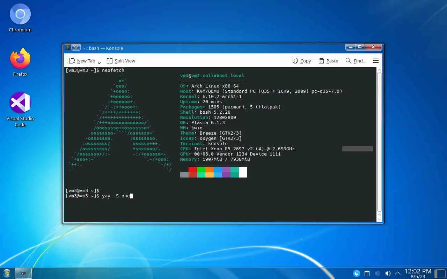Click the dimmed muted-audio tray icon

tap(377, 273)
